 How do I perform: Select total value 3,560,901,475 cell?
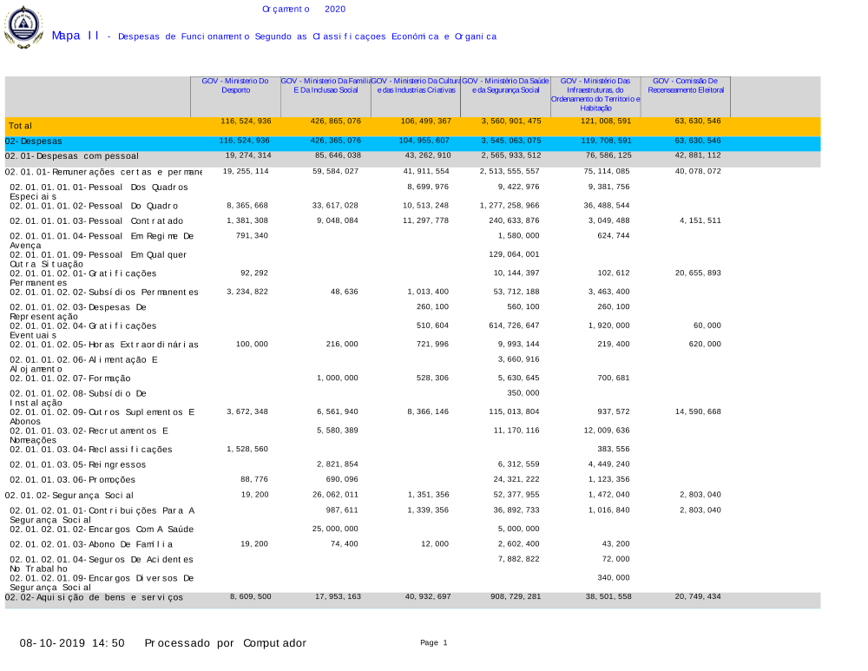coord(510,122)
